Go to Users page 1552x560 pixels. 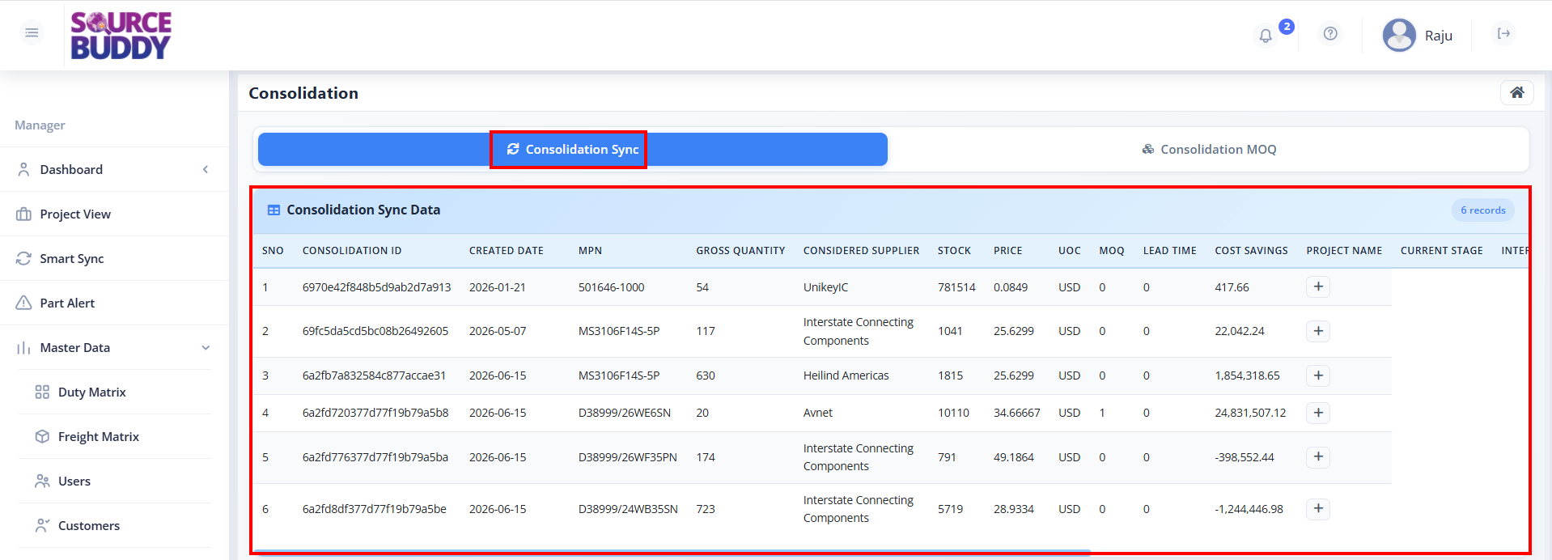pyautogui.click(x=115, y=481)
